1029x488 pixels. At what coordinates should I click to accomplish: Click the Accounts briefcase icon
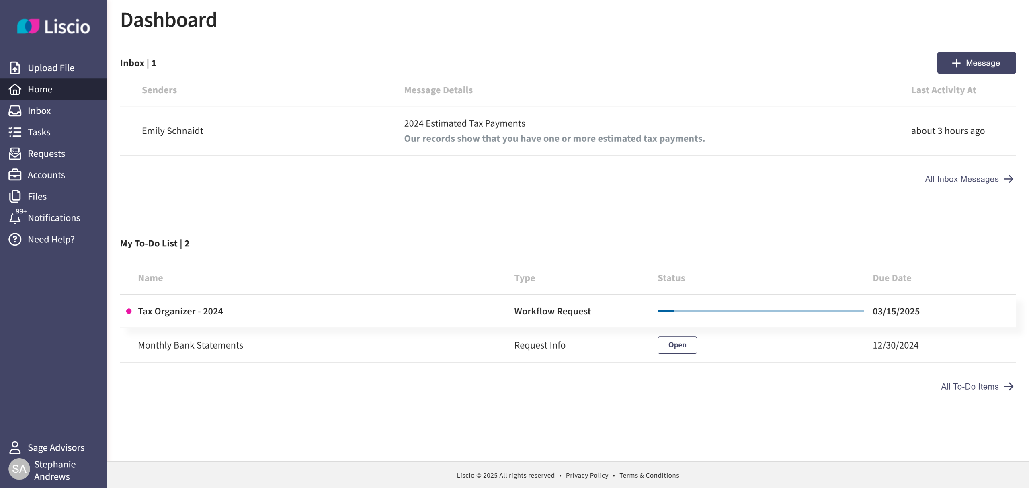coord(15,175)
